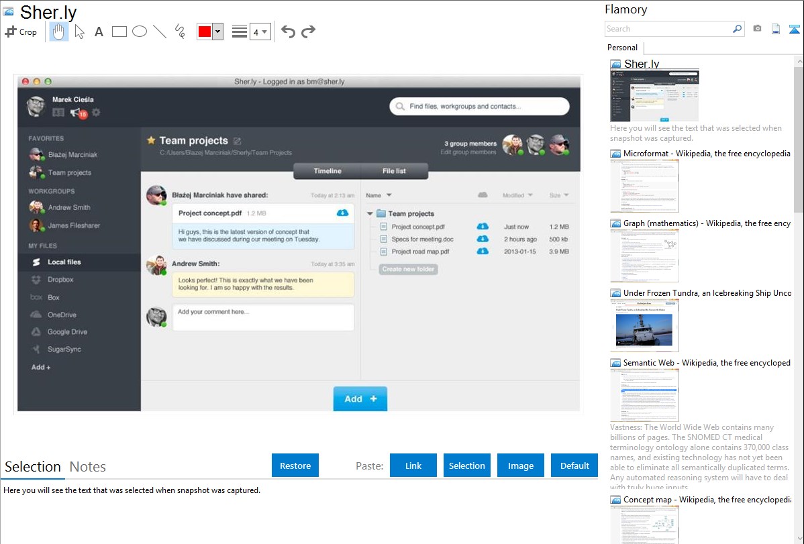Click the Restore button

coord(295,466)
